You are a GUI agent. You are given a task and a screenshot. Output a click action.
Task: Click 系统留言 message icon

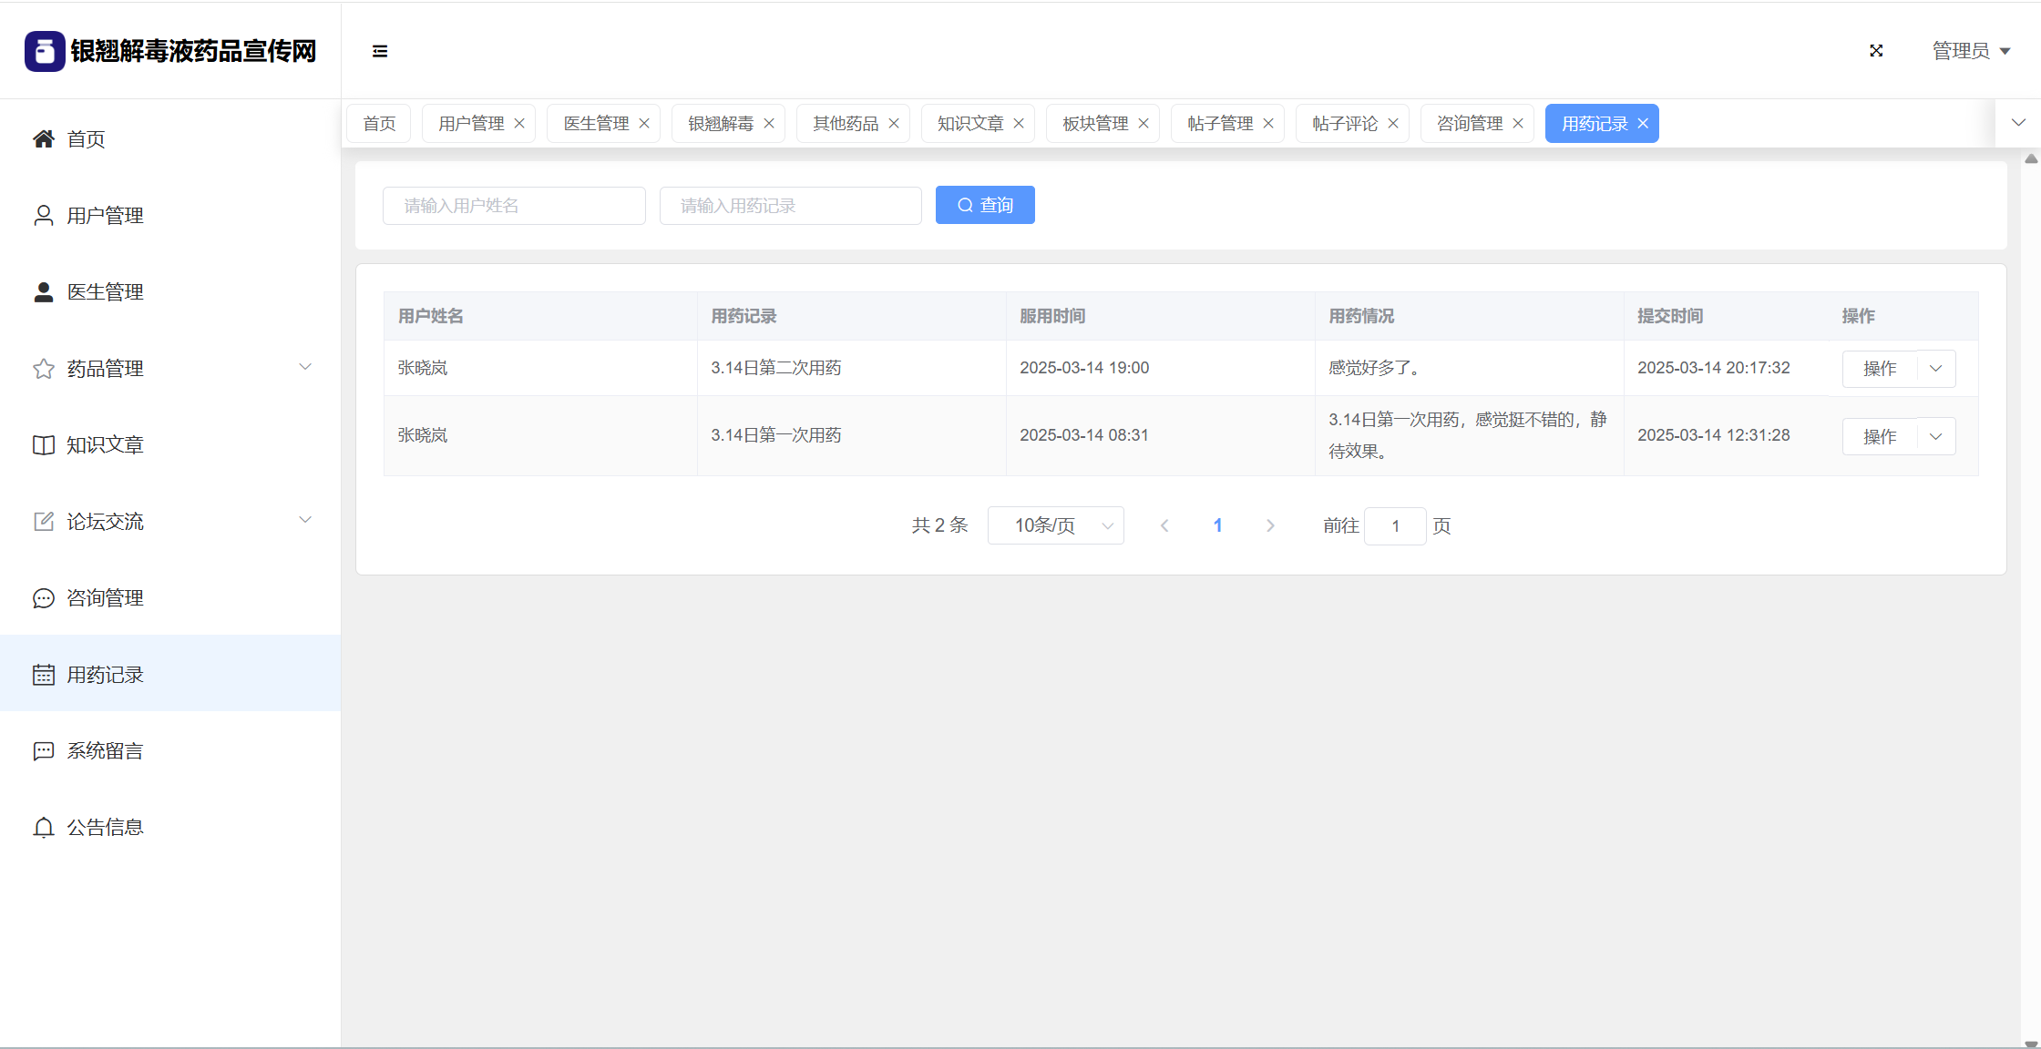(x=43, y=751)
